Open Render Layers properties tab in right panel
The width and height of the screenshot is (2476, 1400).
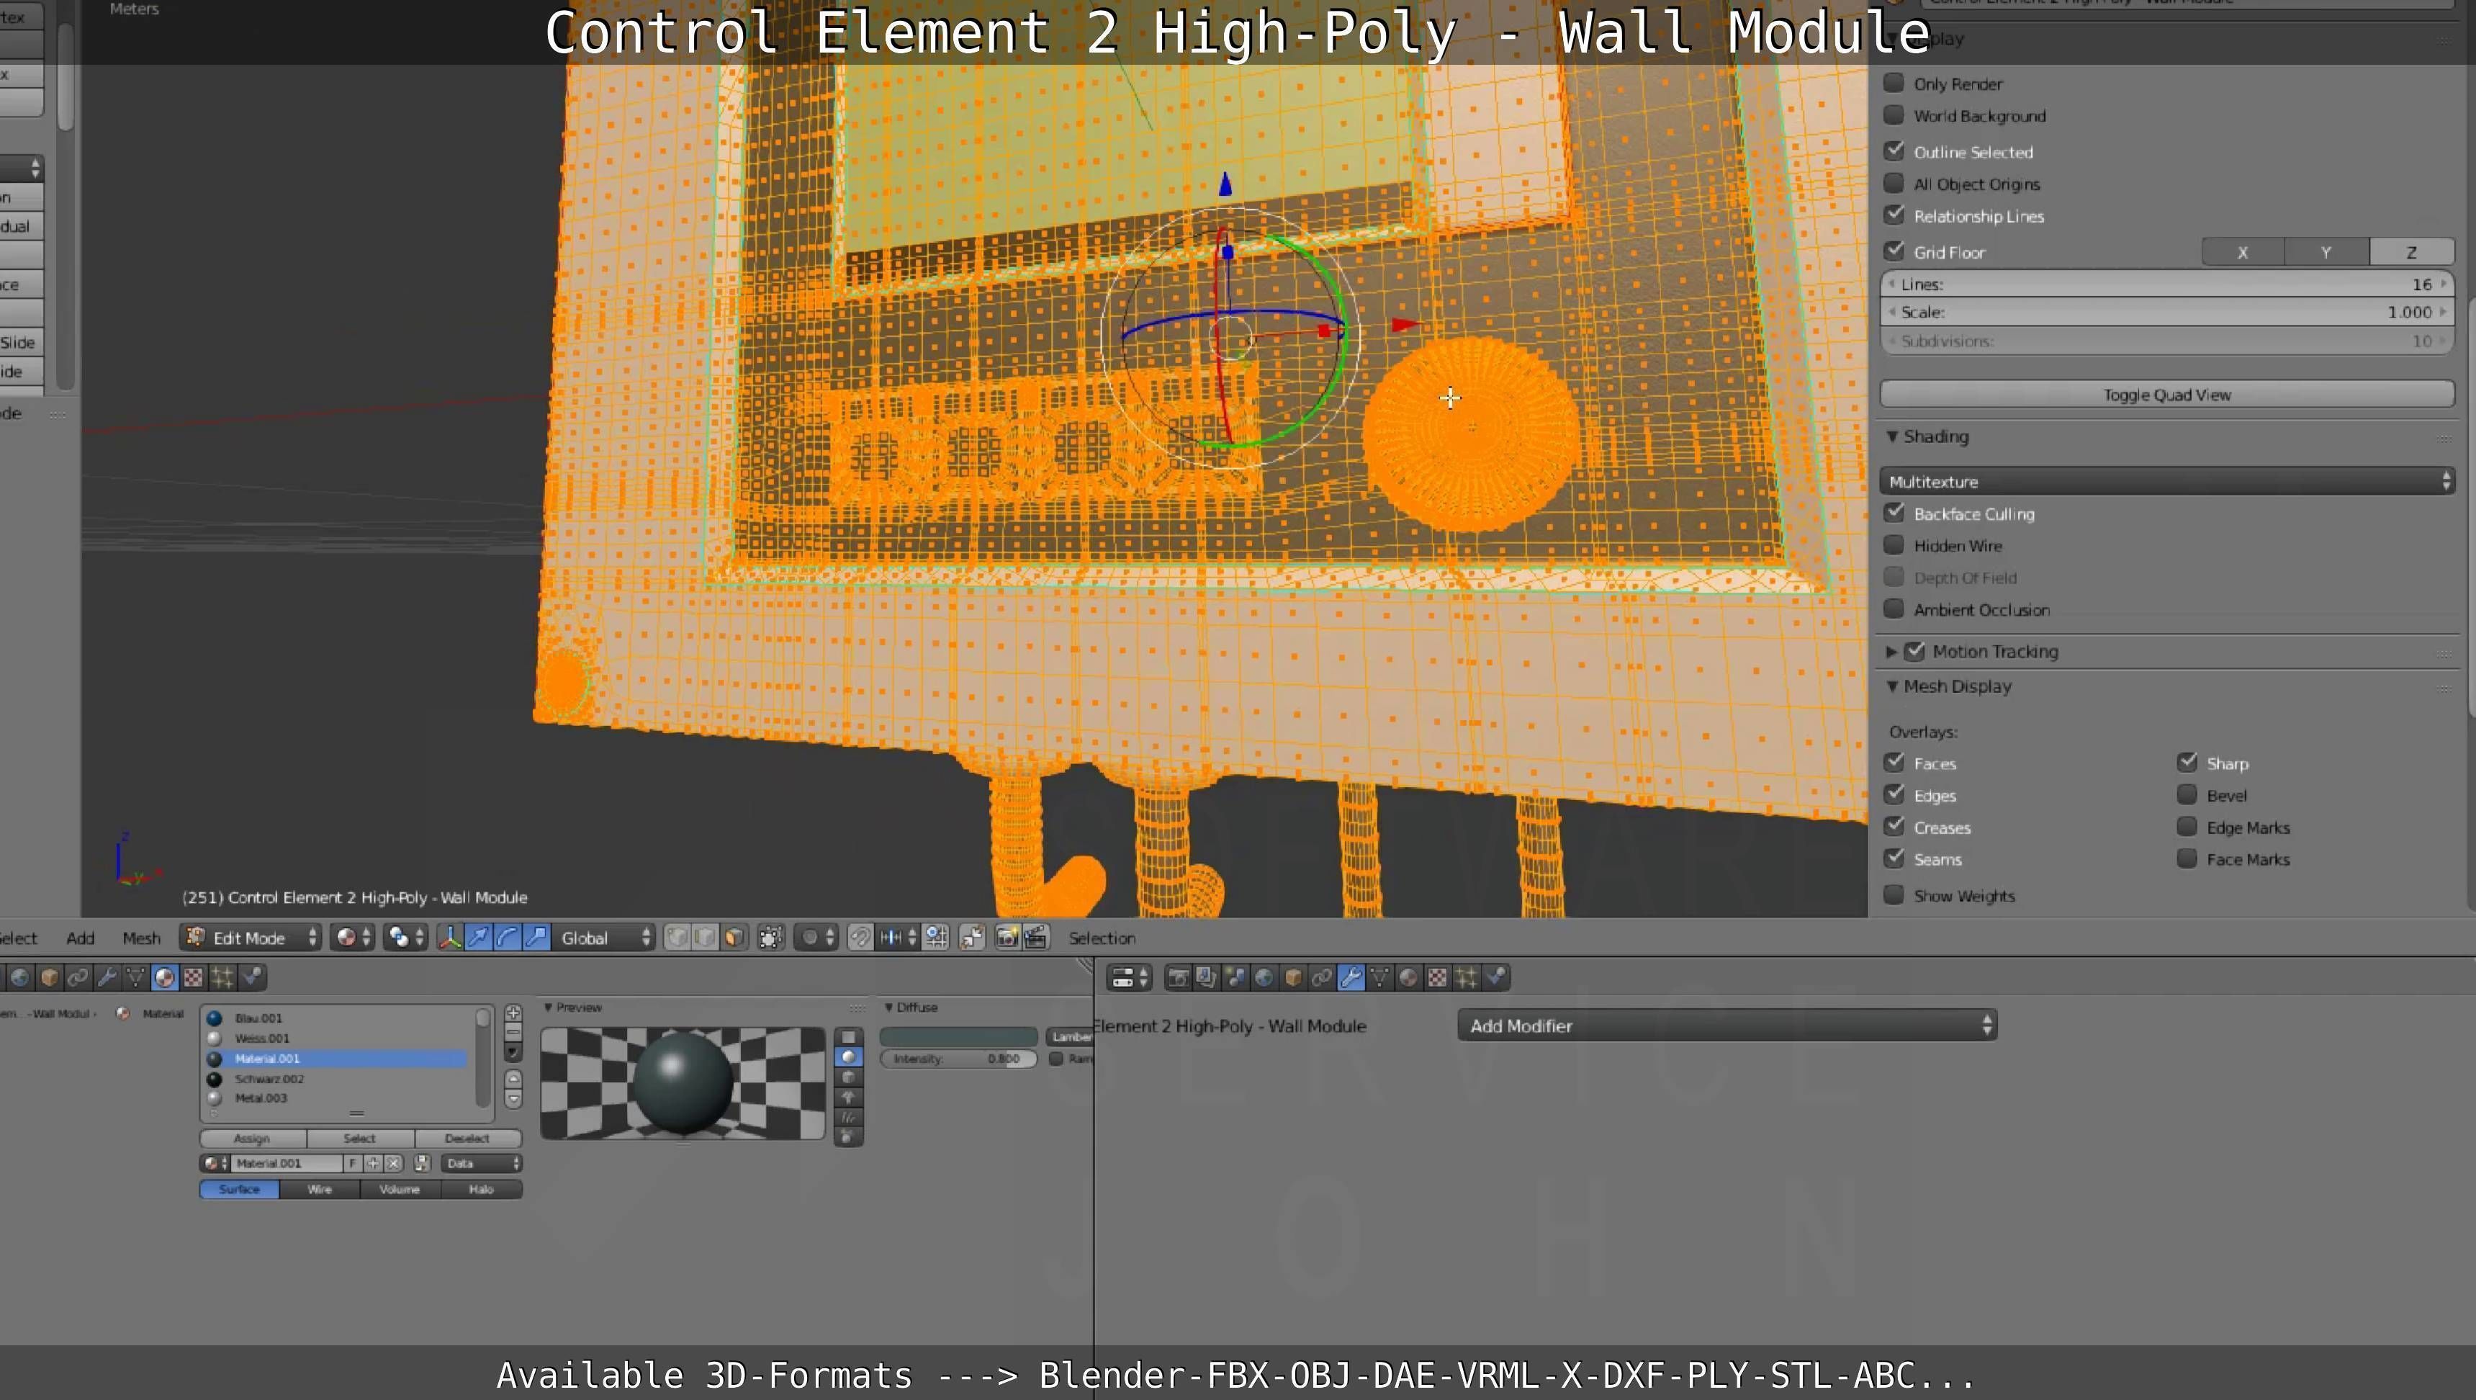click(x=1206, y=978)
